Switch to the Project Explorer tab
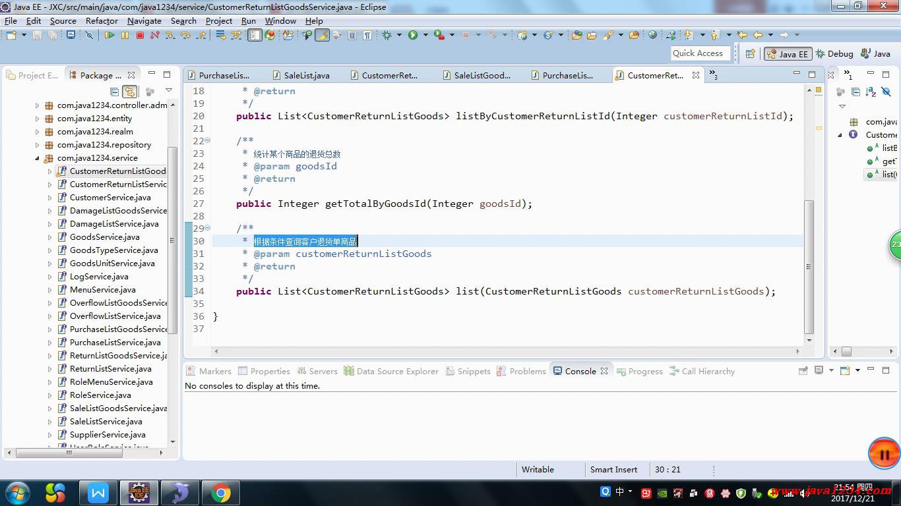The height and width of the screenshot is (506, 901). (32, 75)
